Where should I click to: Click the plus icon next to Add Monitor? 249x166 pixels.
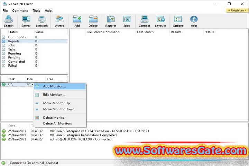pyautogui.click(x=37, y=86)
